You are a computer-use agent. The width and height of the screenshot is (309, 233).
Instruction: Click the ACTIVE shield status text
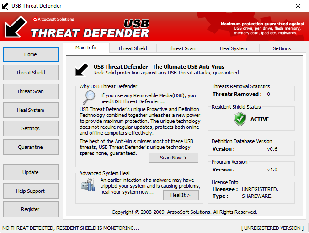[260, 119]
